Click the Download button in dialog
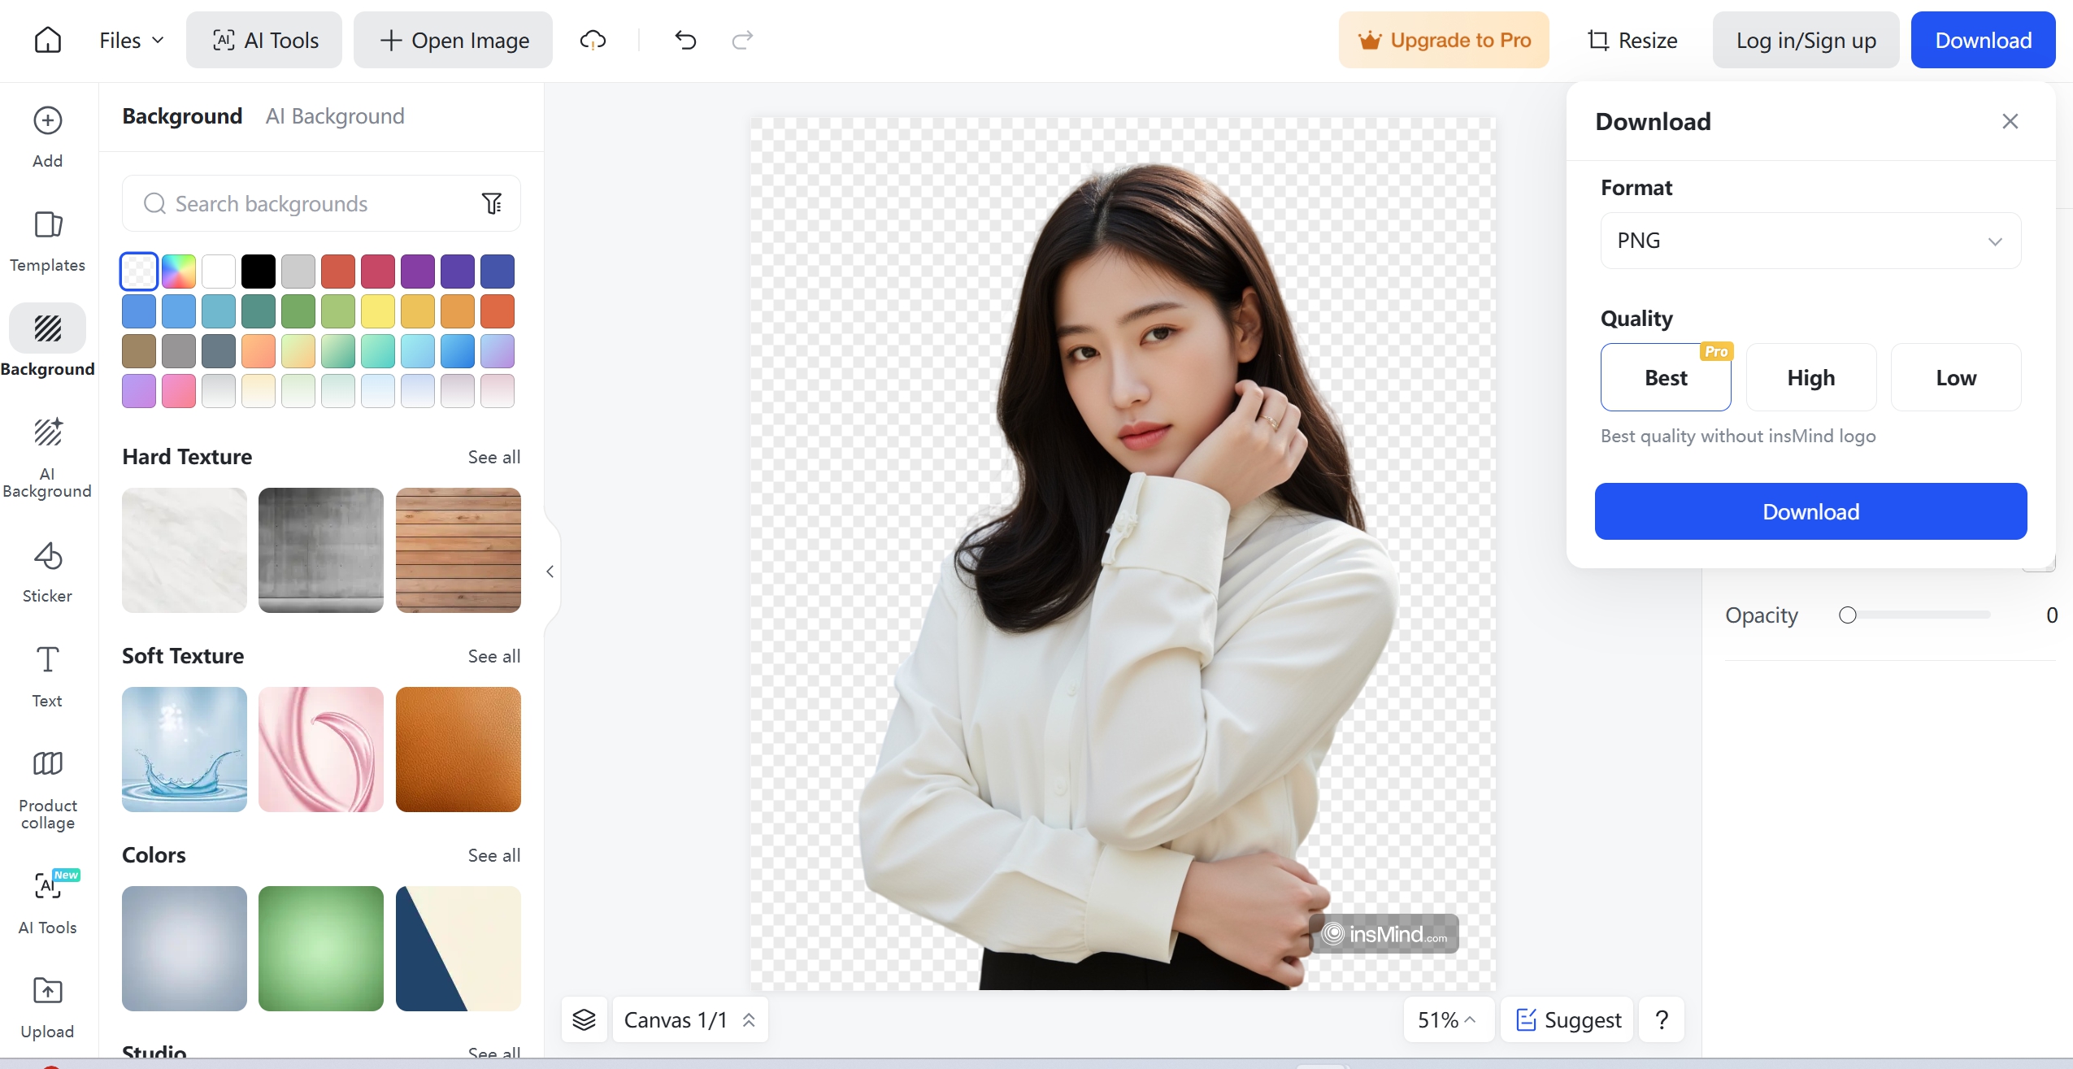Screen dimensions: 2073x1069 (1811, 511)
